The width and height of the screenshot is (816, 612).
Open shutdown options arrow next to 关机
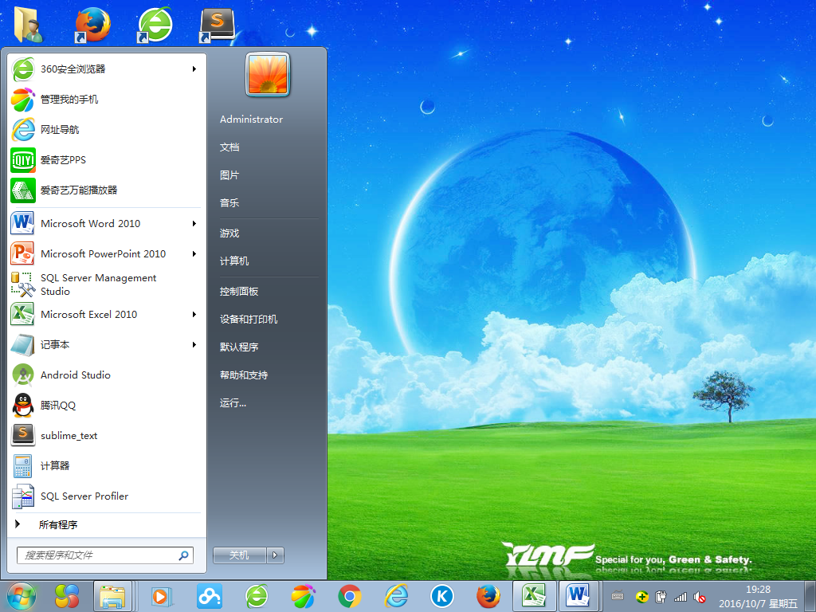275,555
